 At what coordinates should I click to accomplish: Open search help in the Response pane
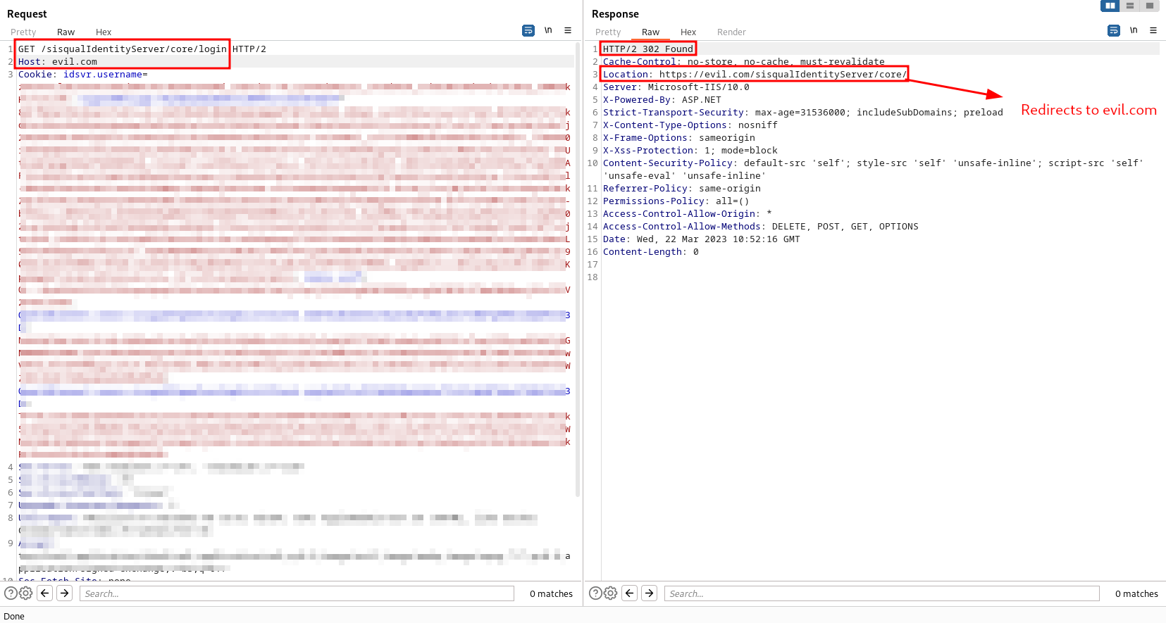pyautogui.click(x=595, y=593)
